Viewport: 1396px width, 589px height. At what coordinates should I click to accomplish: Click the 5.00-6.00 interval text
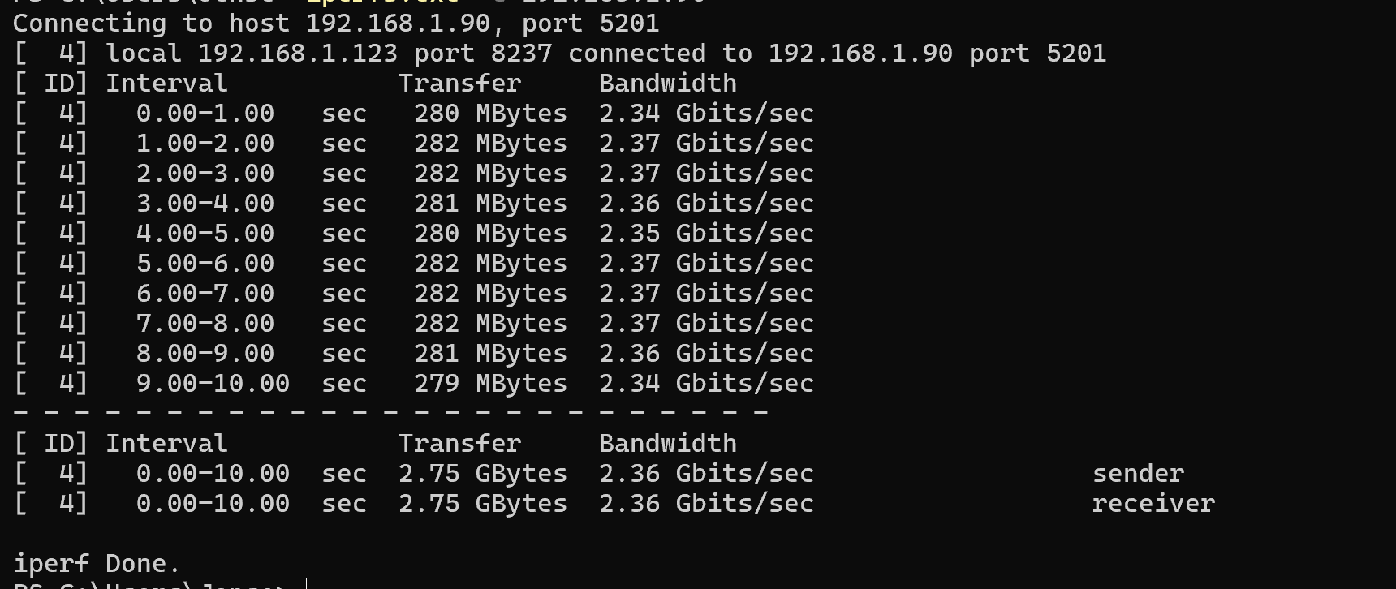[205, 264]
